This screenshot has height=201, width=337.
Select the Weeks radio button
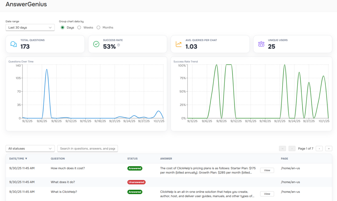[79, 28]
